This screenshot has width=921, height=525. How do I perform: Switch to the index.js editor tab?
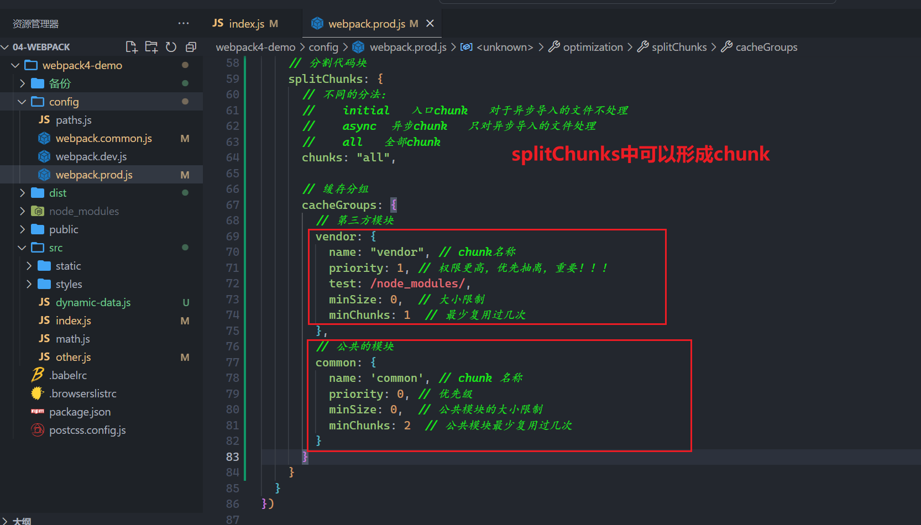pos(245,23)
